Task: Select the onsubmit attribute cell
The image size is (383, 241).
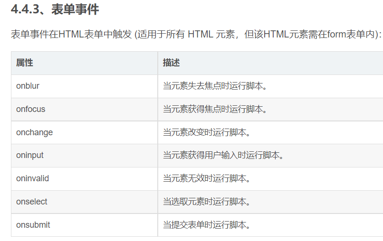Action: [33, 225]
